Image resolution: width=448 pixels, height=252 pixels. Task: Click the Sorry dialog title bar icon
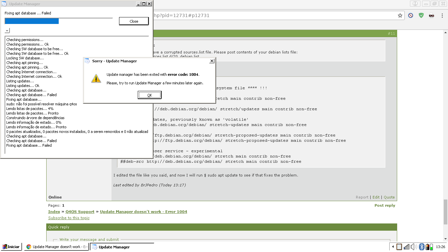(87, 61)
